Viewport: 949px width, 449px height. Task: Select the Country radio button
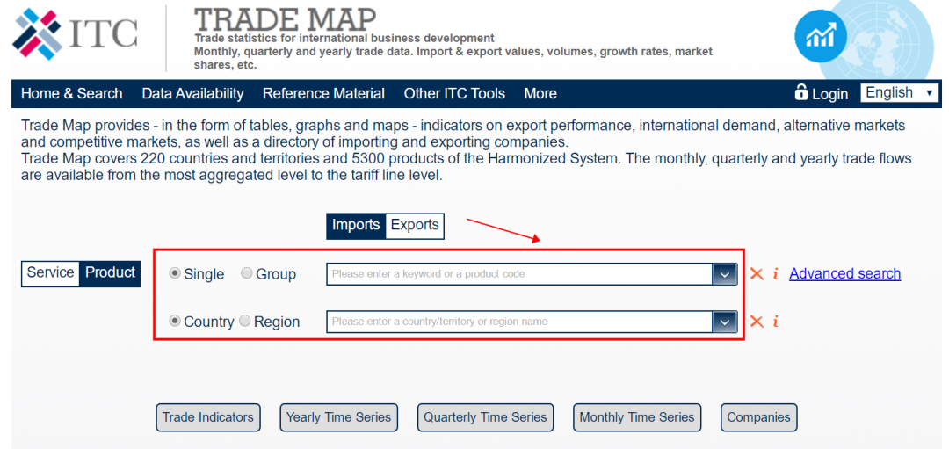175,322
